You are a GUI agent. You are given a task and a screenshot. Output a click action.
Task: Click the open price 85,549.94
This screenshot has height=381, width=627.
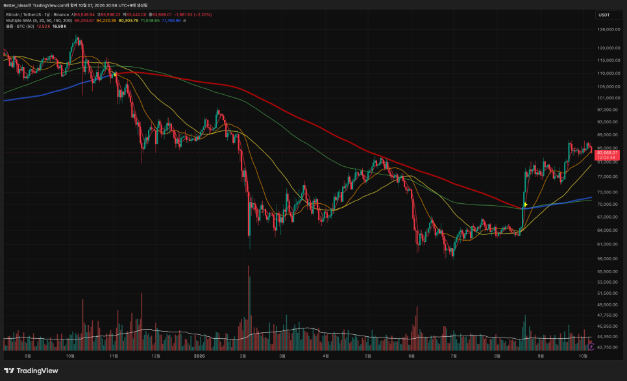[85, 15]
